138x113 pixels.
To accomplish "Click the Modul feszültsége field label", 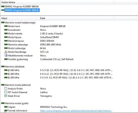I will tap(17, 52).
